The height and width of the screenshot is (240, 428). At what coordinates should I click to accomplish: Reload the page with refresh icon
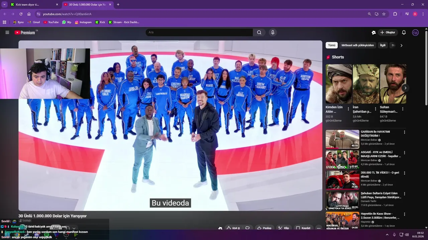point(21,14)
